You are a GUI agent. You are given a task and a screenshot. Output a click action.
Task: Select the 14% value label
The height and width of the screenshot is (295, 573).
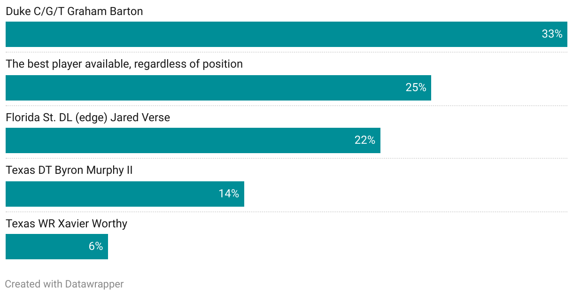(x=229, y=194)
